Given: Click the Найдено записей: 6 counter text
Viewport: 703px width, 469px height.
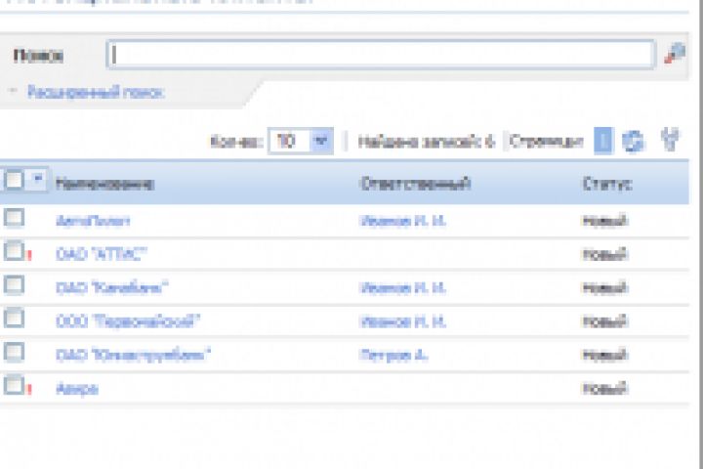Looking at the screenshot, I should tap(427, 142).
